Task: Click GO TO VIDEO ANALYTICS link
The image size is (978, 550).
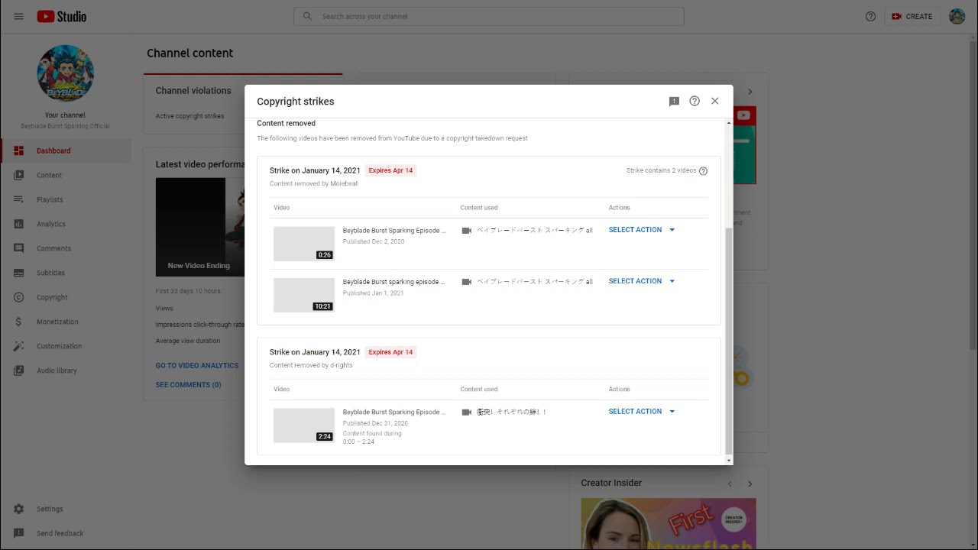Action: (197, 366)
